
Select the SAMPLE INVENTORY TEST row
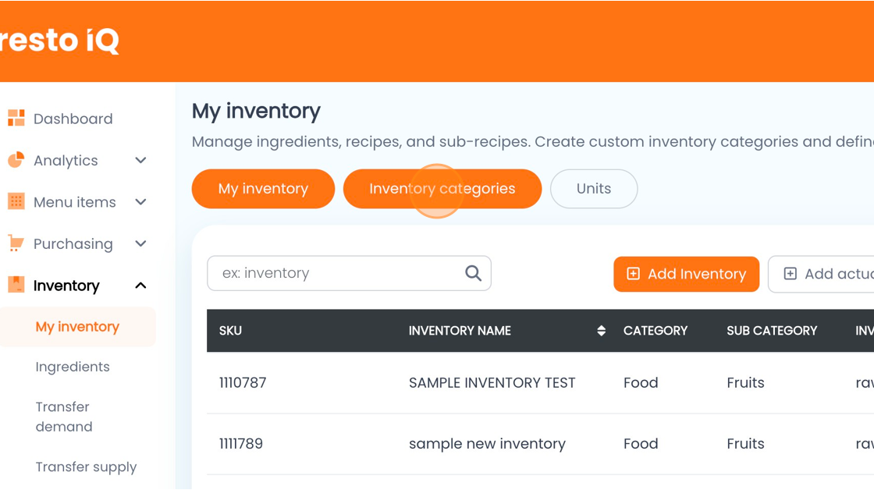(x=492, y=383)
